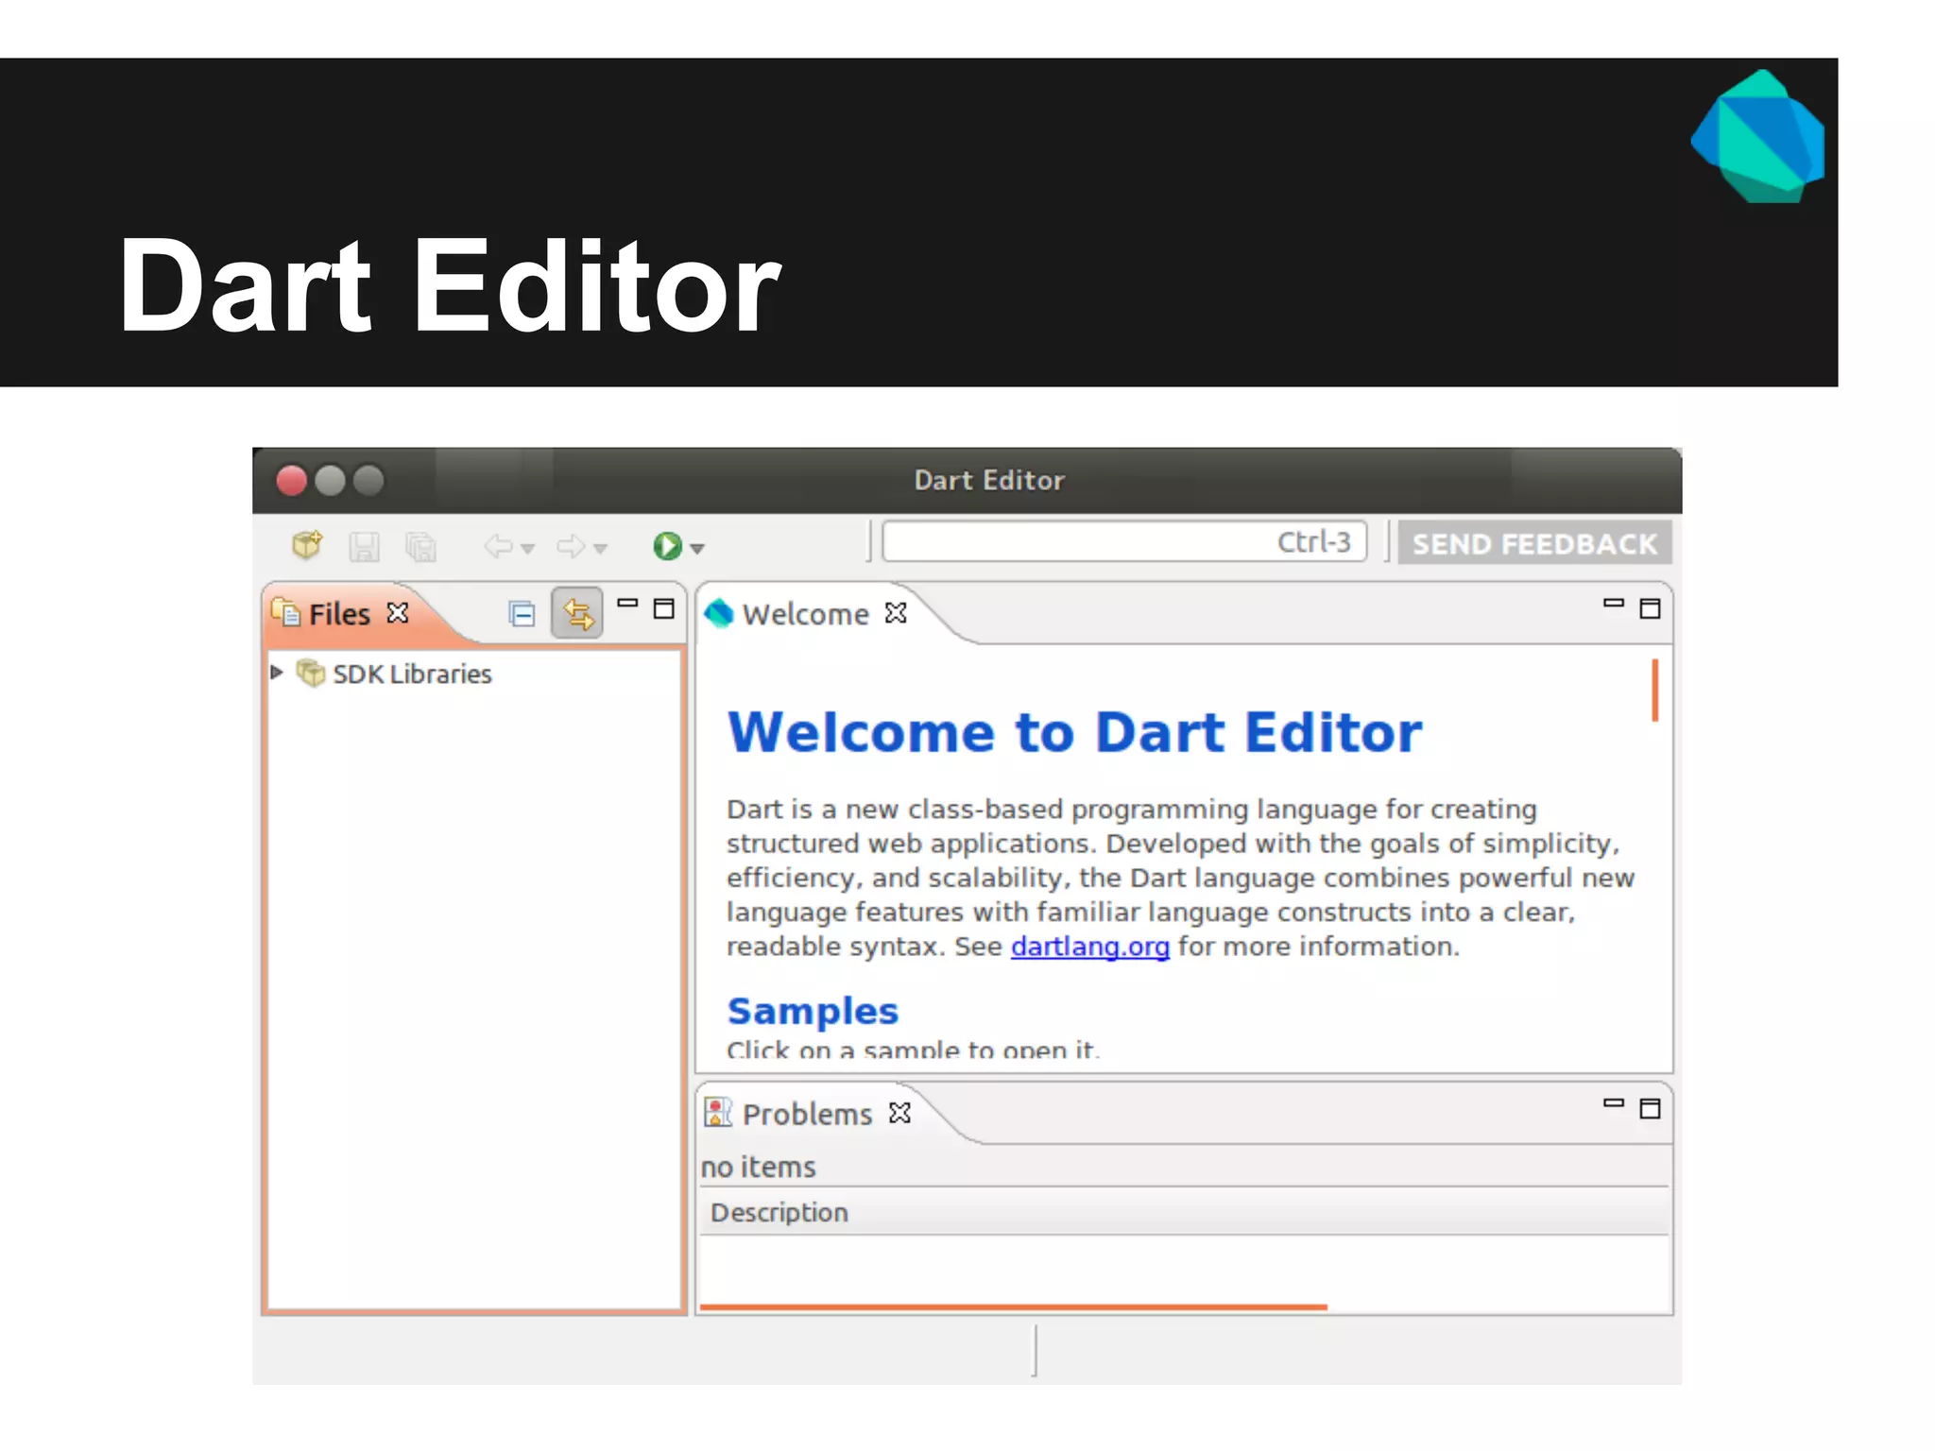
Task: Collapse all in the Files view
Action: pos(522,614)
